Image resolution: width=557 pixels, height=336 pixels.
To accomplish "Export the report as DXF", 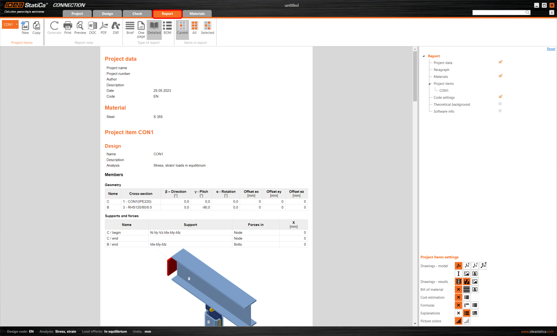I will pos(116,28).
